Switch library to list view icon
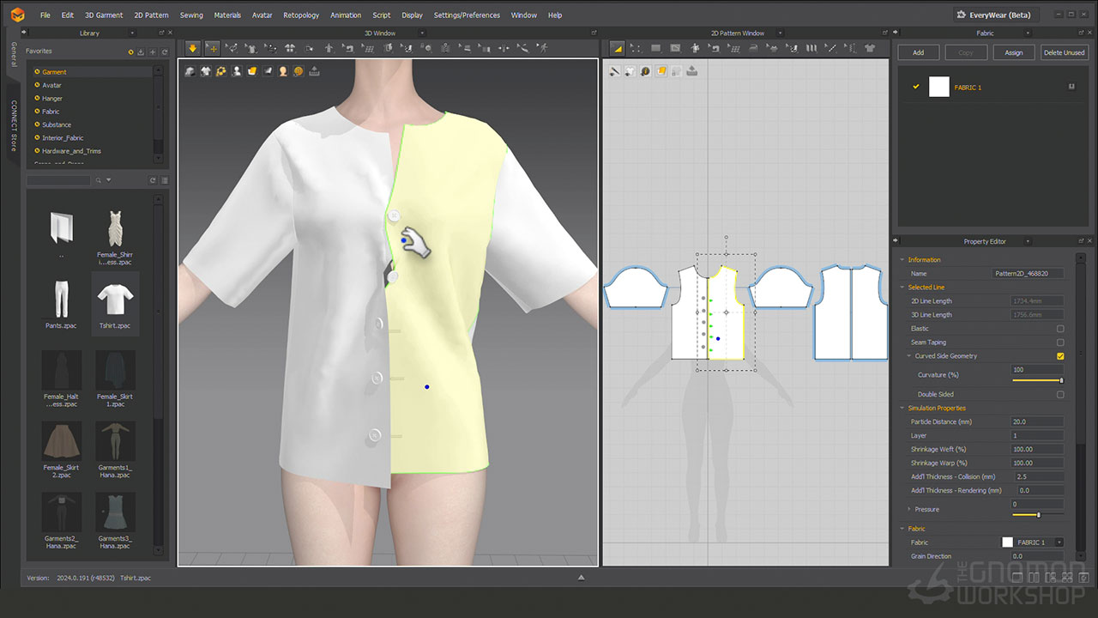 click(164, 180)
